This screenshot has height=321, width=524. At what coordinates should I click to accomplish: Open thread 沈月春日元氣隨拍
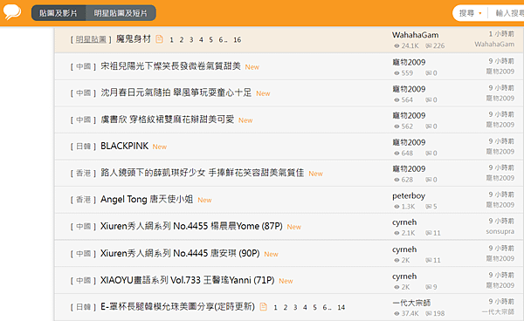click(x=176, y=92)
